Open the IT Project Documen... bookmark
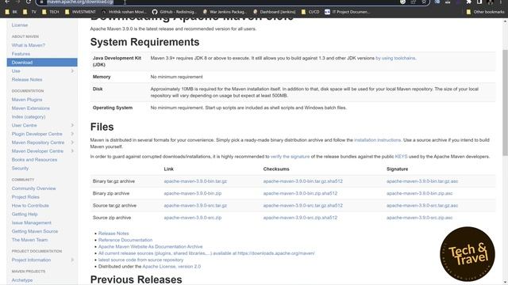Viewport: 508px width, 285px height. pyautogui.click(x=347, y=12)
